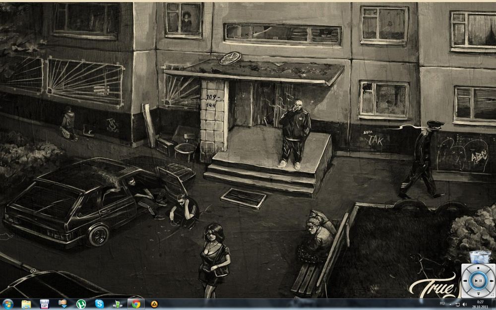Open the network status tray icon
This screenshot has height=310, width=496.
tap(457, 305)
